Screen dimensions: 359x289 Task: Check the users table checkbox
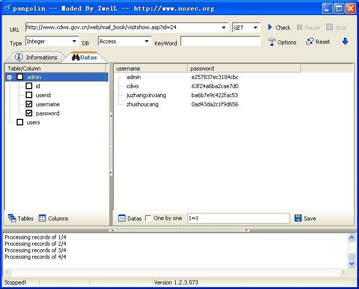tap(20, 122)
